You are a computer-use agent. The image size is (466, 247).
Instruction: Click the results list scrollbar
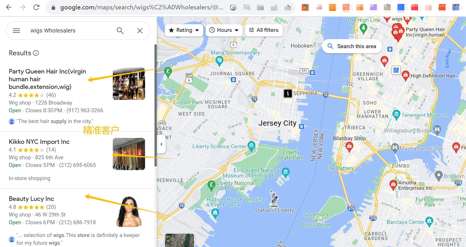click(155, 105)
